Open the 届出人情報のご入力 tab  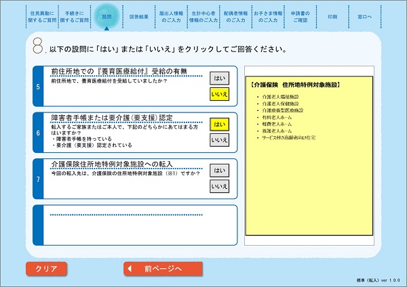(170, 16)
